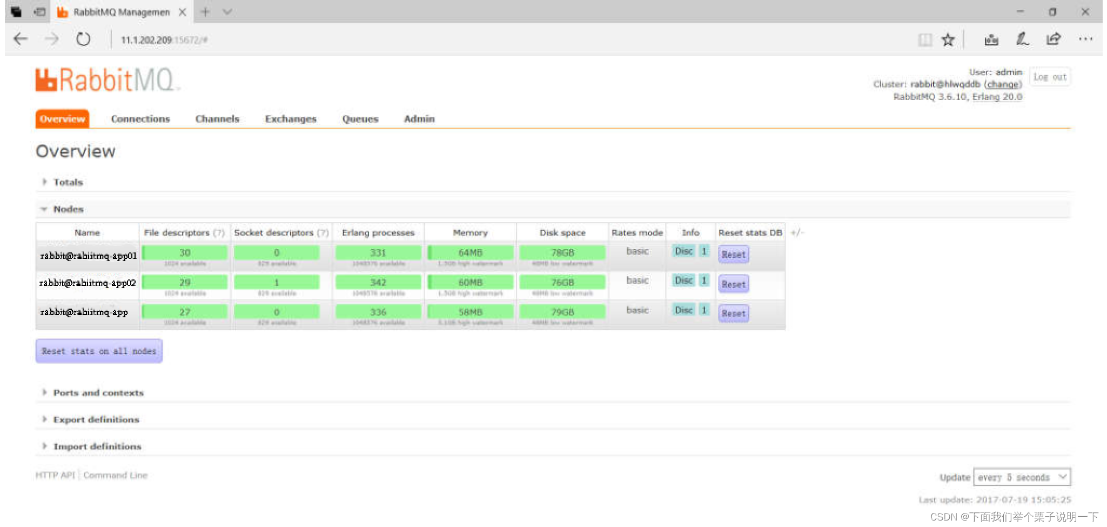Toggle the table columns +/- control
The width and height of the screenshot is (1107, 527).
pos(797,232)
